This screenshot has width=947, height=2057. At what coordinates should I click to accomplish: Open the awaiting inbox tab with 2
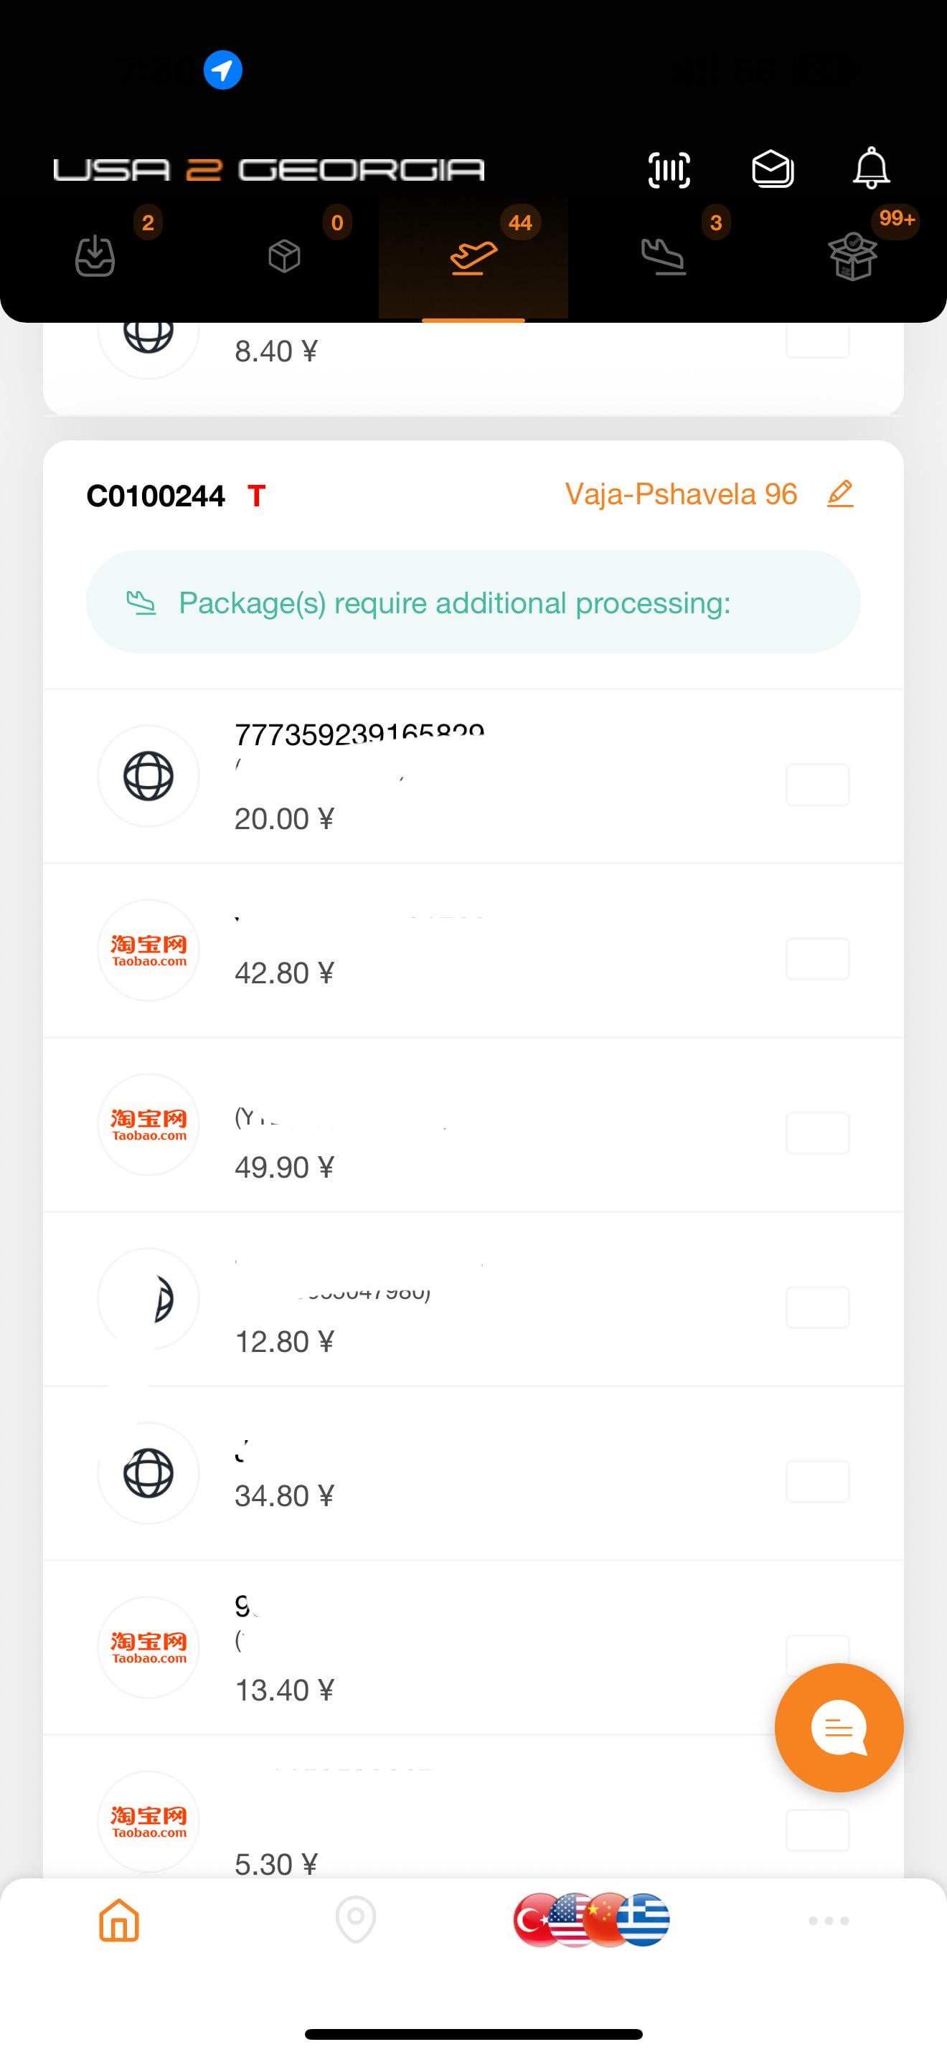coord(95,257)
